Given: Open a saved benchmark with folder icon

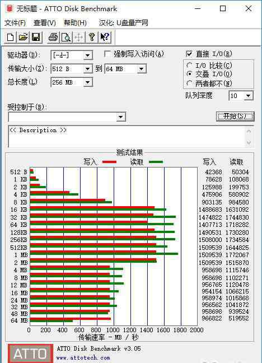Looking at the screenshot, I should pyautogui.click(x=23, y=38).
